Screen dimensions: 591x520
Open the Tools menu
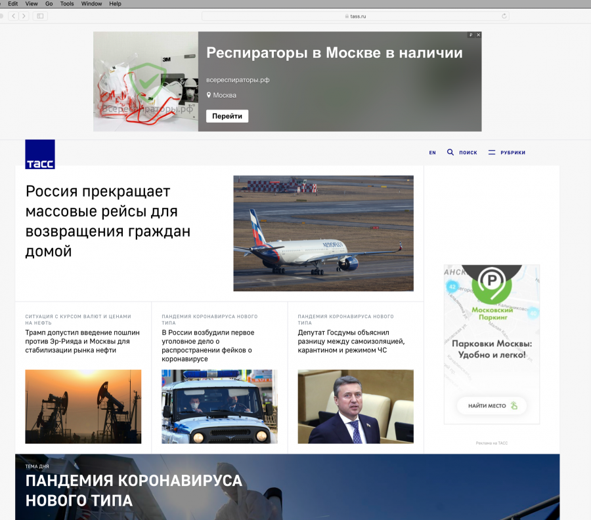tap(67, 4)
